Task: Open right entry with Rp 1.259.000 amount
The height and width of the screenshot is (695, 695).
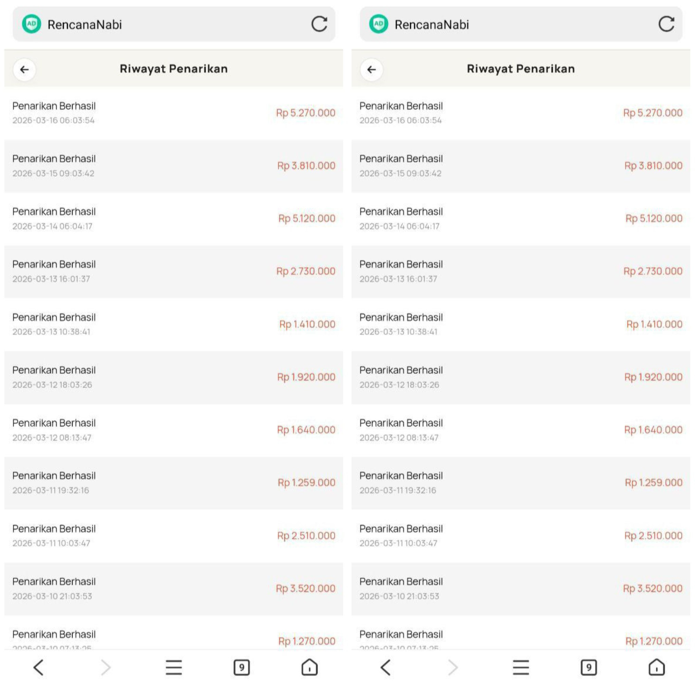Action: click(521, 483)
